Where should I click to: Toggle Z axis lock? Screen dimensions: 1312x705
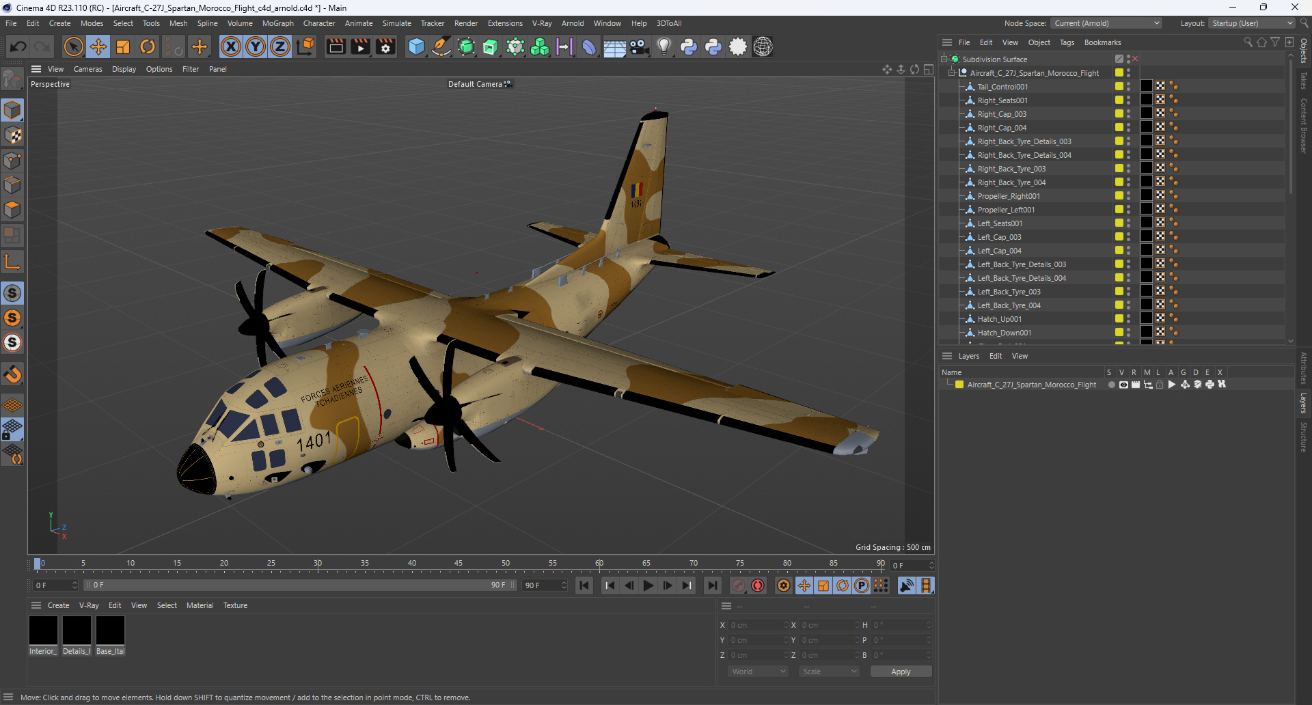click(x=280, y=46)
